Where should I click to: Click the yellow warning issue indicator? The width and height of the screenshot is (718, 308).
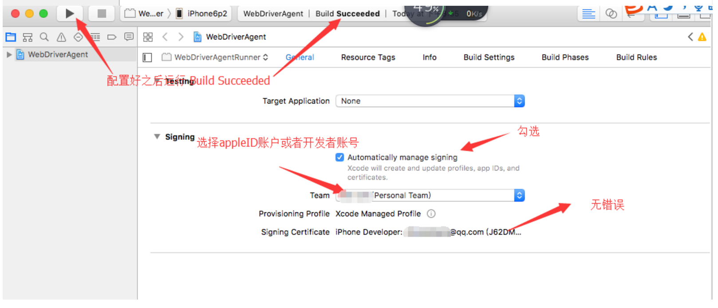pyautogui.click(x=702, y=37)
